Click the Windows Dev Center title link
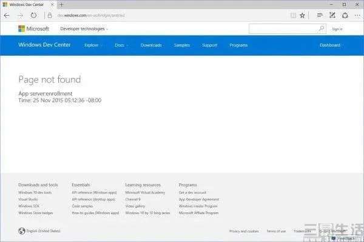The width and height of the screenshot is (364, 242). [44, 45]
